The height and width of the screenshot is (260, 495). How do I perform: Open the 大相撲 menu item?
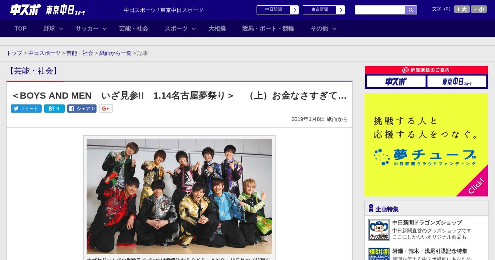(x=217, y=28)
